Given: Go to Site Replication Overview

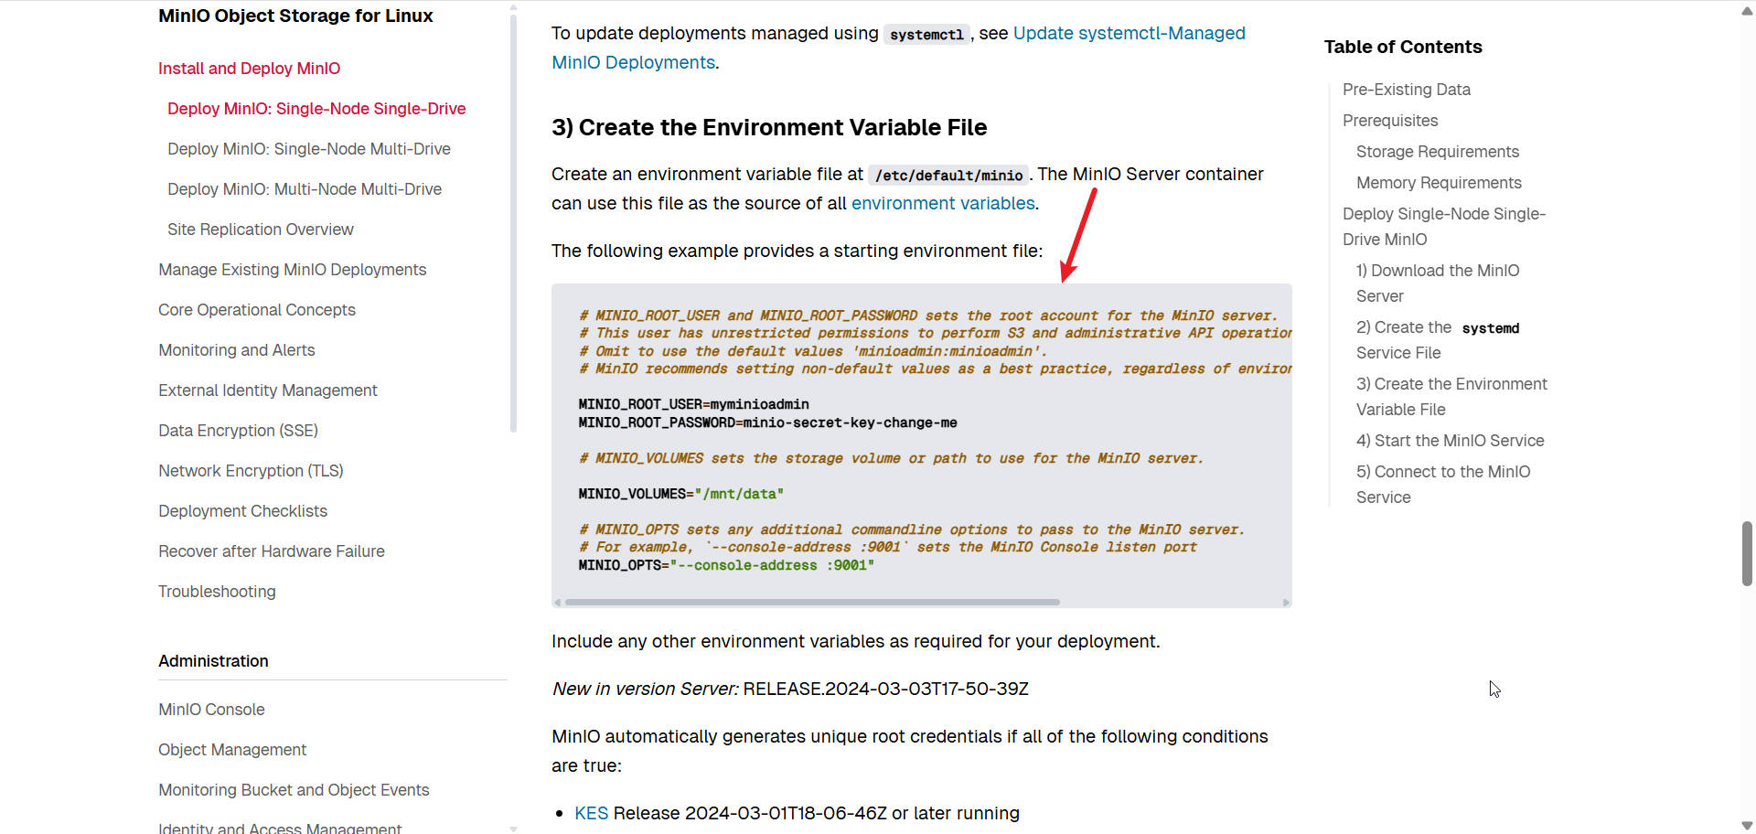Looking at the screenshot, I should click(261, 230).
